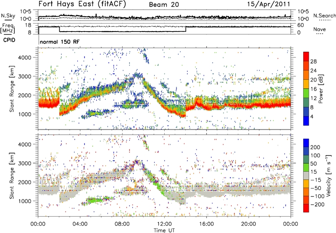The width and height of the screenshot is (336, 233).
Task: Click the rightmost "00:00" time tick label
Action: (290, 224)
